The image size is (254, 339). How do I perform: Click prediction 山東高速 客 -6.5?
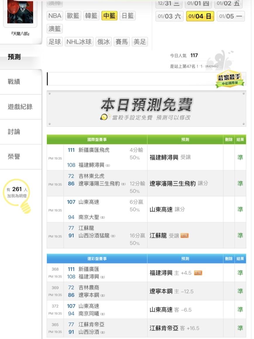[170, 310]
